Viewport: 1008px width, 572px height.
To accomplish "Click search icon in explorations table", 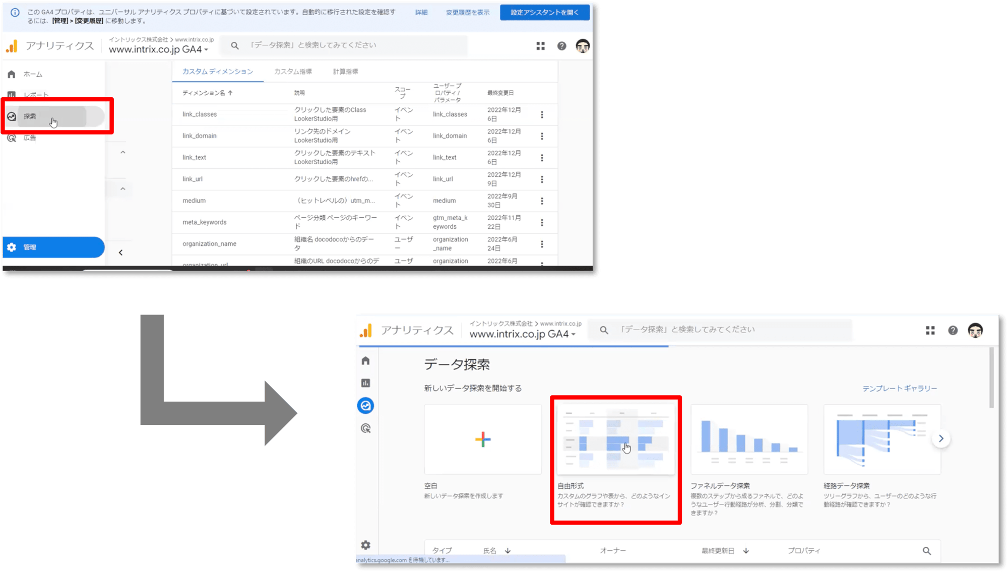I will point(927,551).
